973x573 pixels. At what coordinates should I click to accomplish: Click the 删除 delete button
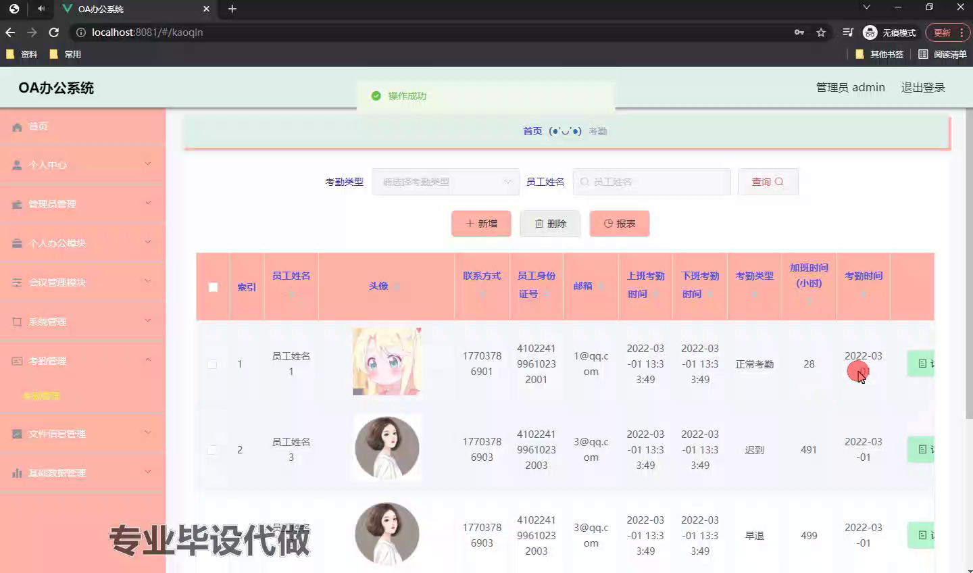pyautogui.click(x=550, y=224)
